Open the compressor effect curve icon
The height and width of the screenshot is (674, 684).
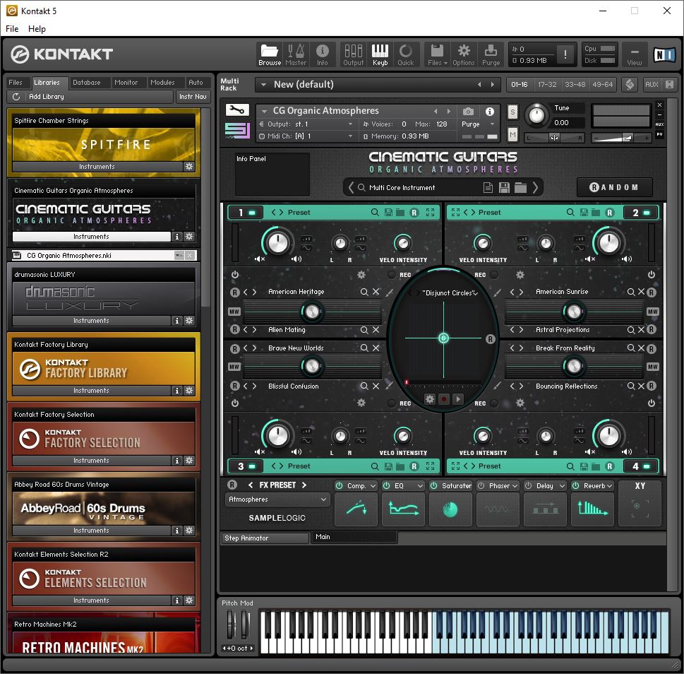click(356, 509)
